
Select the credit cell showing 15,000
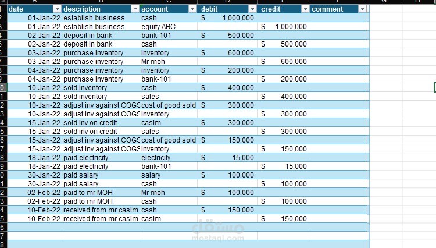[284, 166]
